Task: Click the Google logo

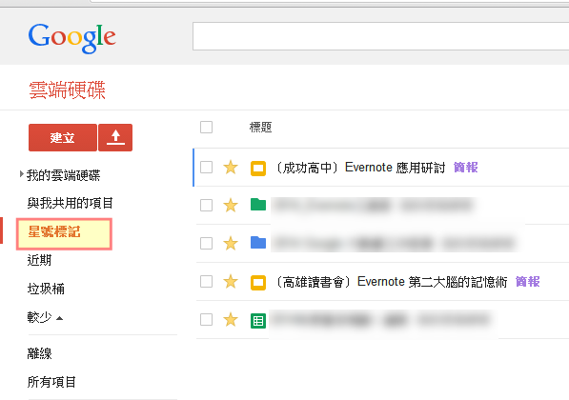Action: click(71, 38)
